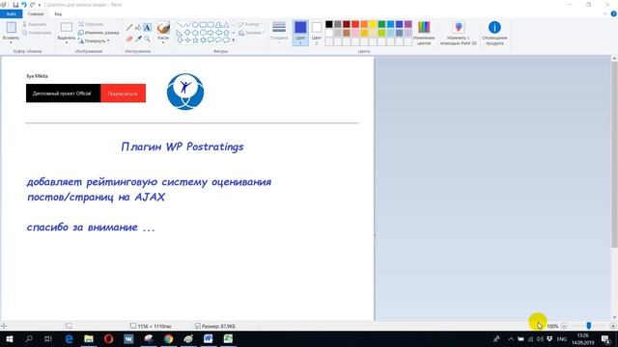Click the vertical scrollbar thumb
Viewport: 618px width, 347px height.
tap(614, 155)
